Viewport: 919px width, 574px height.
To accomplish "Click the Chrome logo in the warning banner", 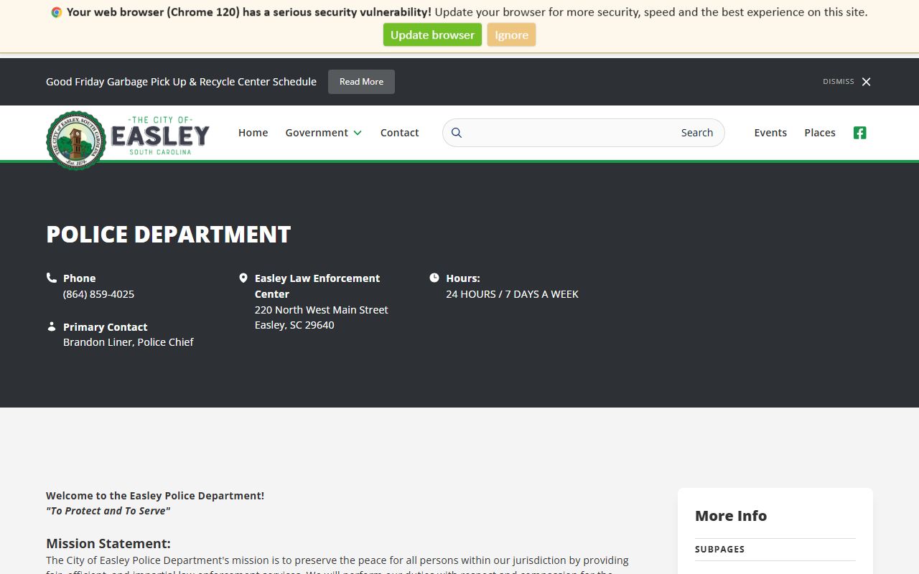I will coord(57,12).
